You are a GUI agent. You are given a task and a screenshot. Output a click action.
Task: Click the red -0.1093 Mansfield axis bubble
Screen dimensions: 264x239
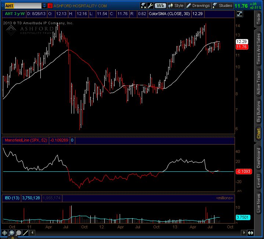coord(244,171)
